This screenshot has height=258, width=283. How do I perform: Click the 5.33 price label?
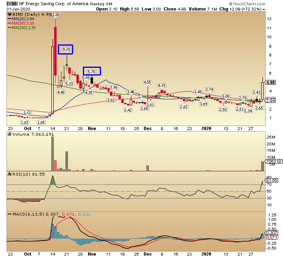click(x=69, y=84)
